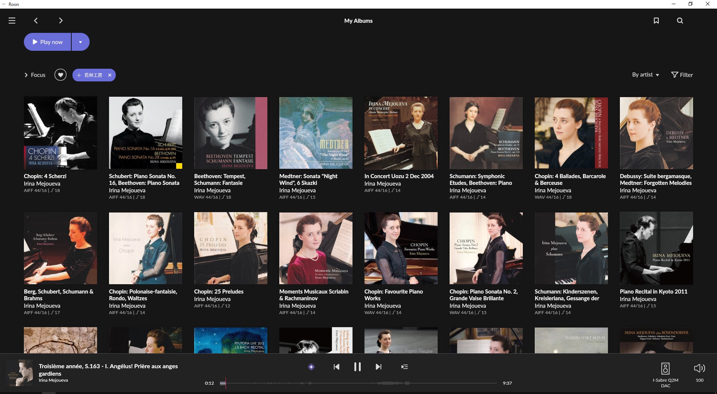Click the total duration 9:37
This screenshot has height=394, width=717.
507,383
